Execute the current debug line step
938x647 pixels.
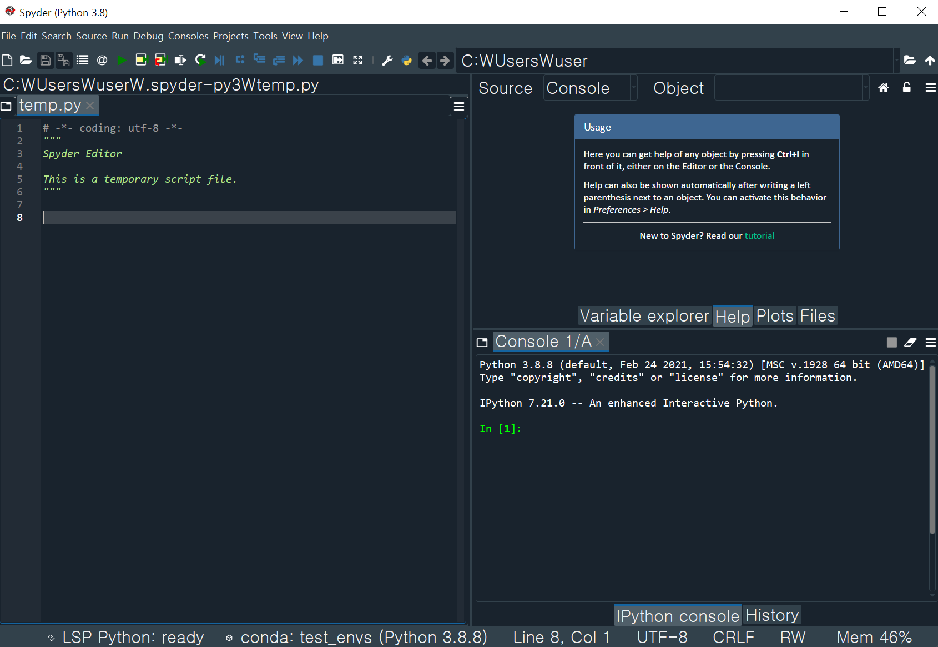click(x=240, y=60)
